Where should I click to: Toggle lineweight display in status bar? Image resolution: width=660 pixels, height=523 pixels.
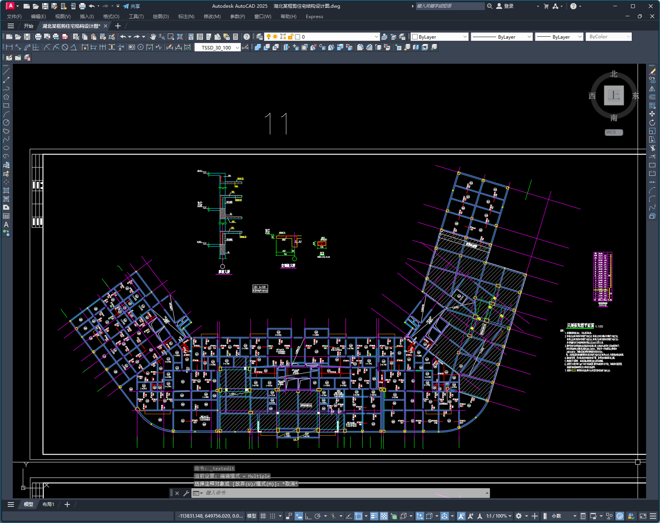374,516
